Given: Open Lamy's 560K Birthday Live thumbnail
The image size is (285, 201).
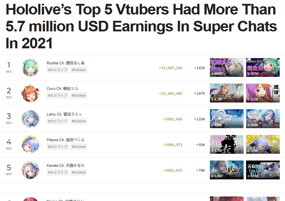Looking at the screenshot, I should pos(263,119).
